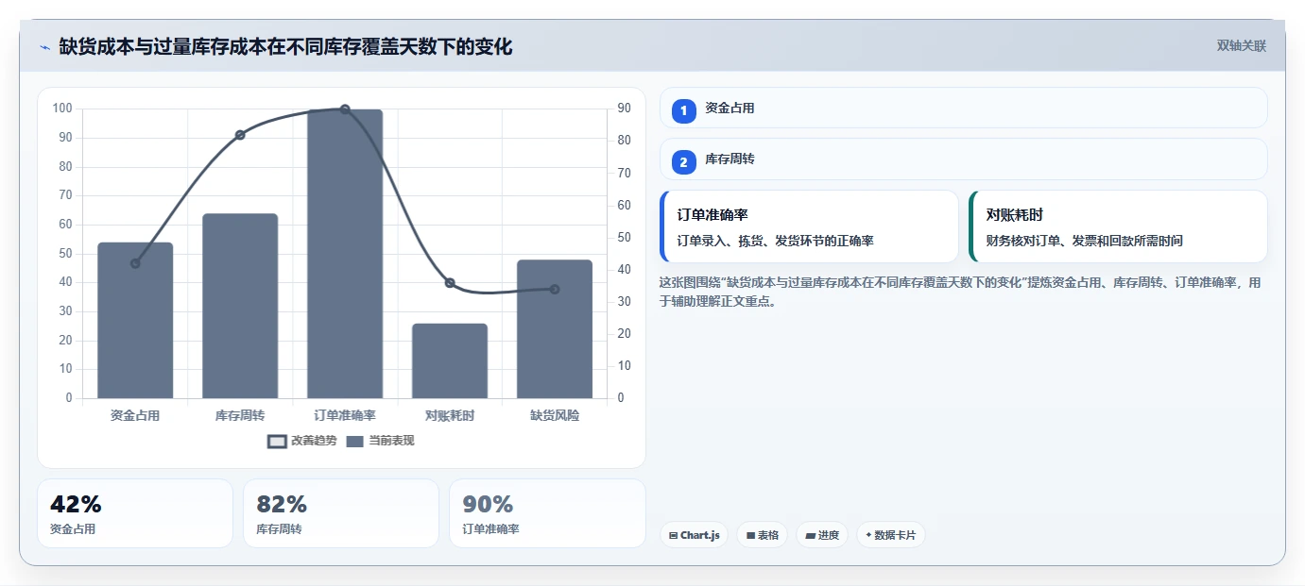Click the x-axis label 对账耗时
Viewport: 1305px width, 586px height.
pos(450,415)
